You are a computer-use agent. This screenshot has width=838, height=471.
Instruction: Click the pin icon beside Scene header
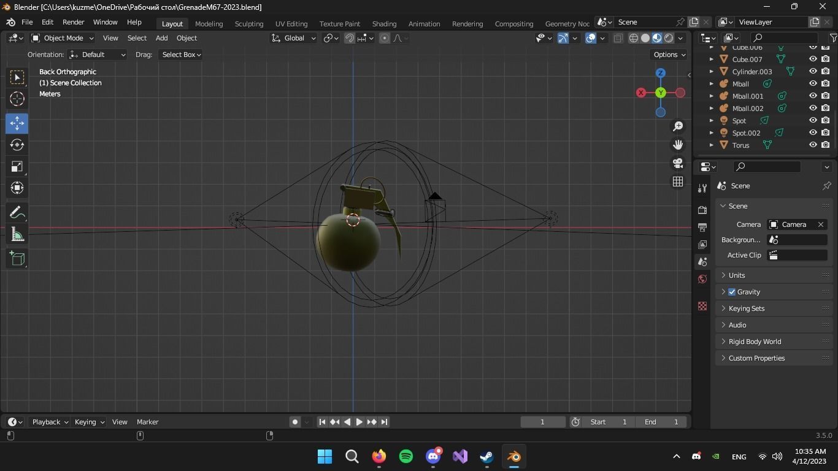[826, 186]
